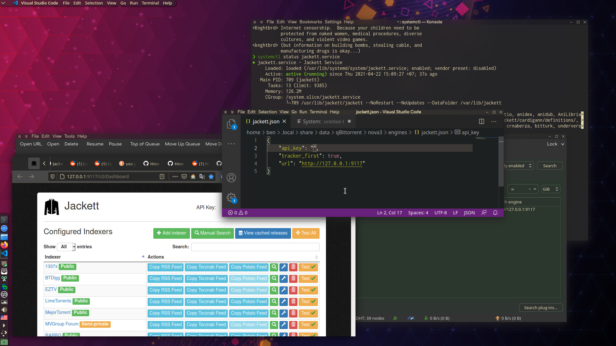The width and height of the screenshot is (616, 346).
Task: Click the tracking protection shield in address bar
Action: (53, 177)
